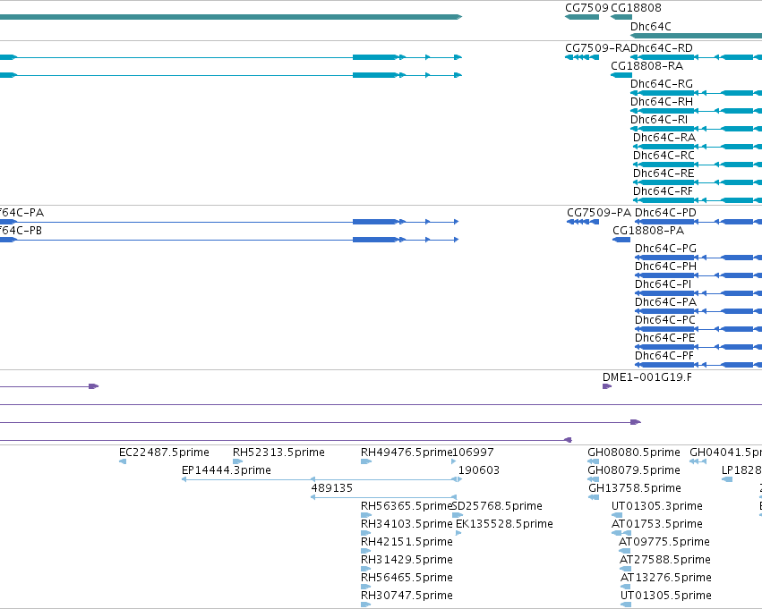Viewport: 762px width, 609px height.
Task: Open transcript label CG18808-RA
Action: coord(646,66)
